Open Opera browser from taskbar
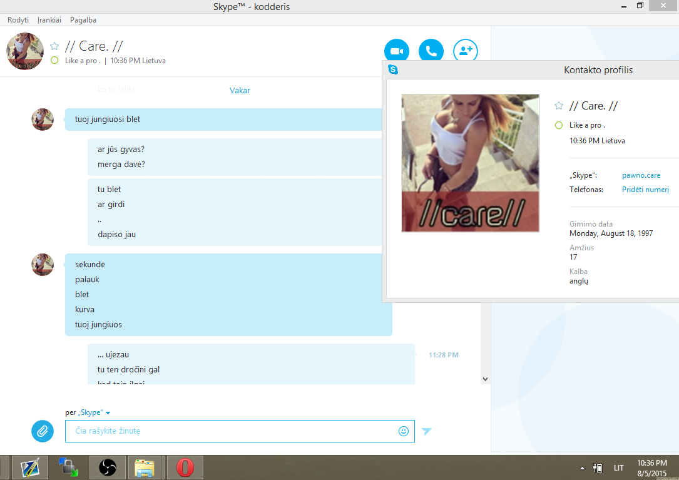Image resolution: width=679 pixels, height=480 pixels. (185, 467)
